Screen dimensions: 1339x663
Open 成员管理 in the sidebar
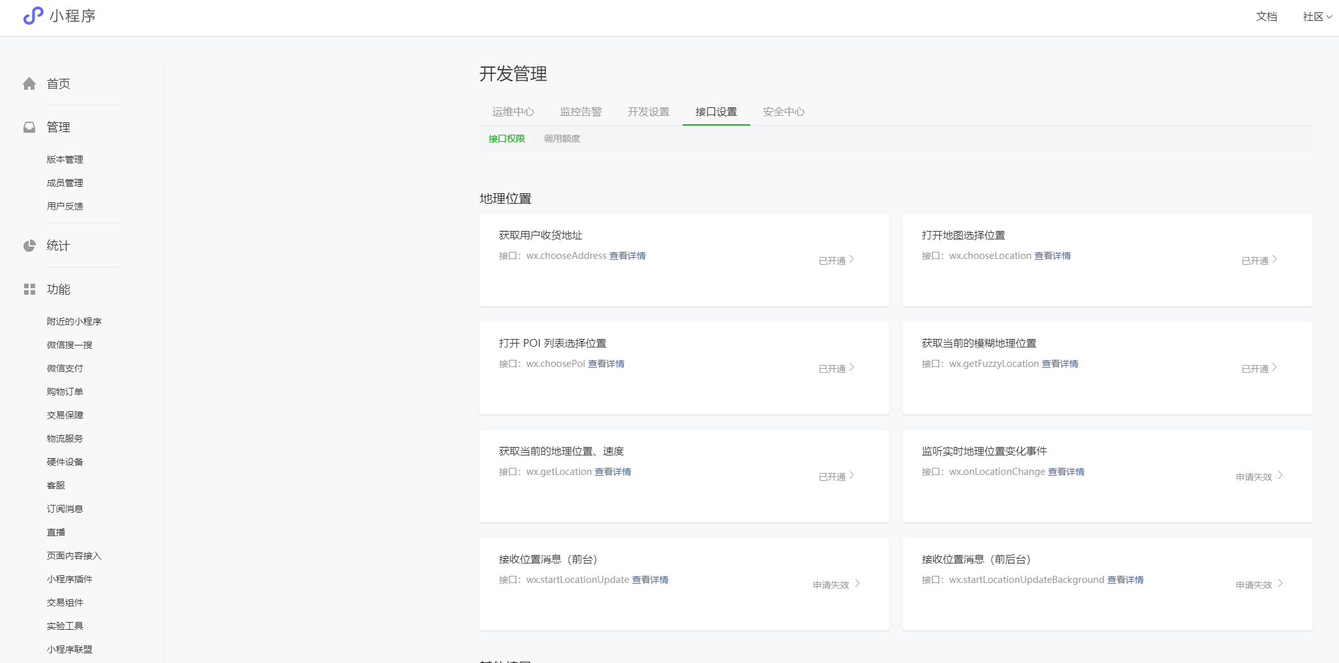[65, 183]
